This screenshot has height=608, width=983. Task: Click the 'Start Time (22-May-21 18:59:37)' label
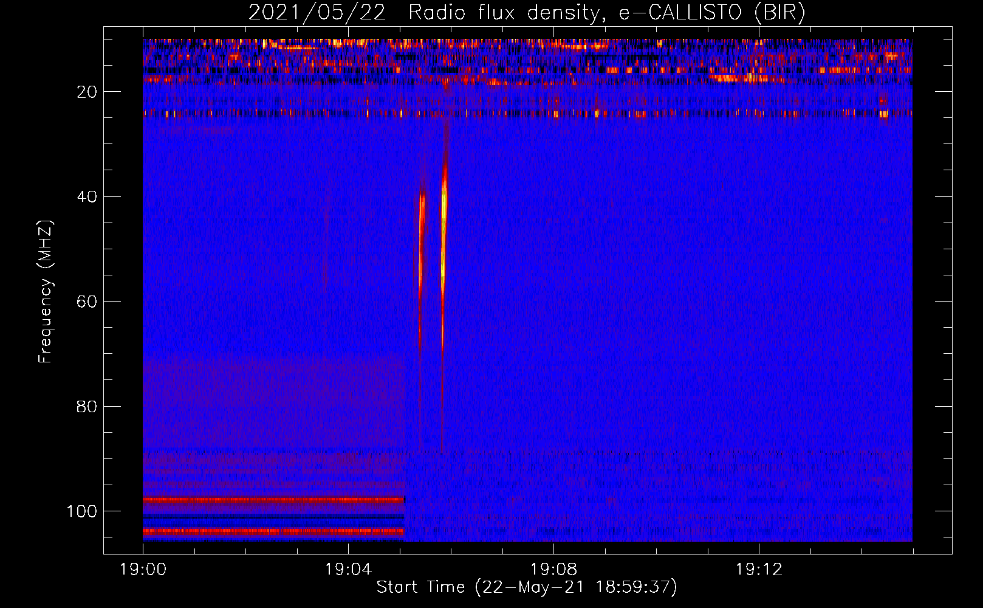[x=527, y=587]
